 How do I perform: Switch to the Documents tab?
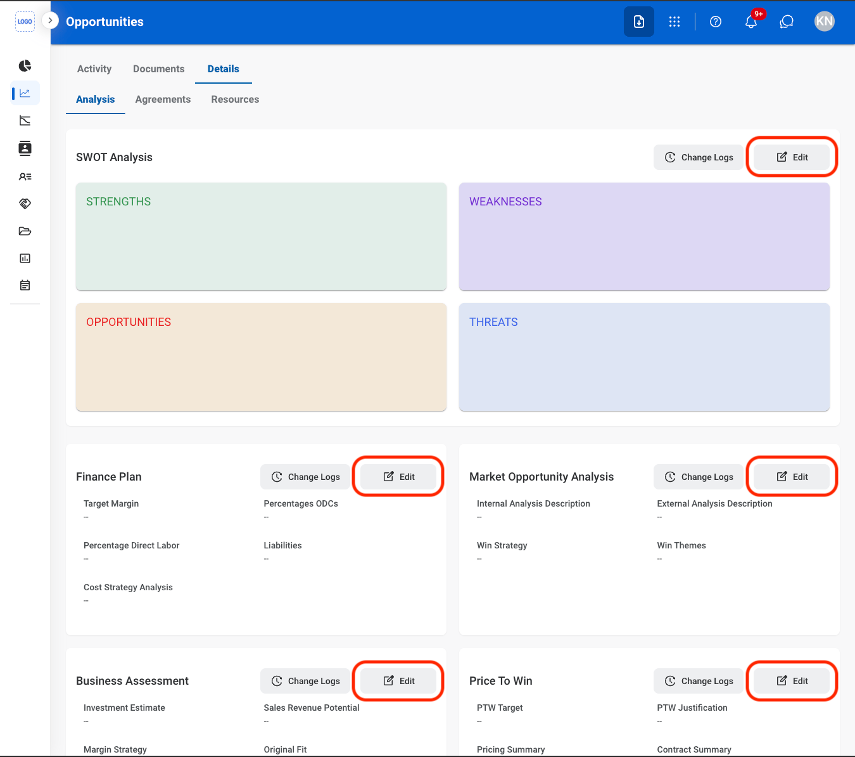tap(159, 69)
